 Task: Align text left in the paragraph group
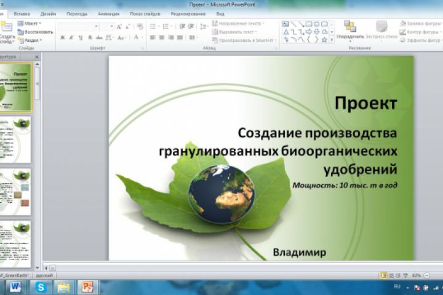153,37
